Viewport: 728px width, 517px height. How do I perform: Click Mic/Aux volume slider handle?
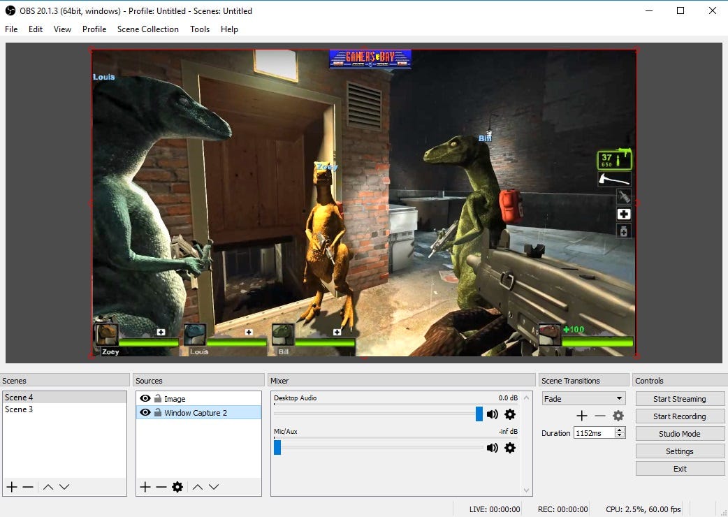(x=277, y=447)
